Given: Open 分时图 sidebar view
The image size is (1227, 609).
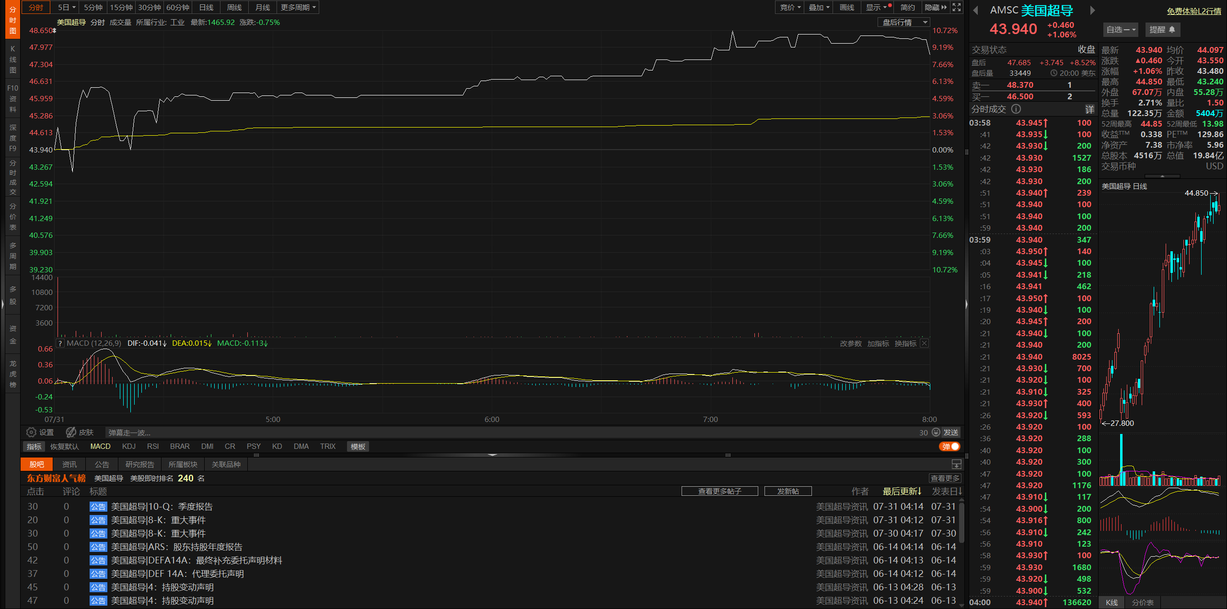Looking at the screenshot, I should point(13,20).
